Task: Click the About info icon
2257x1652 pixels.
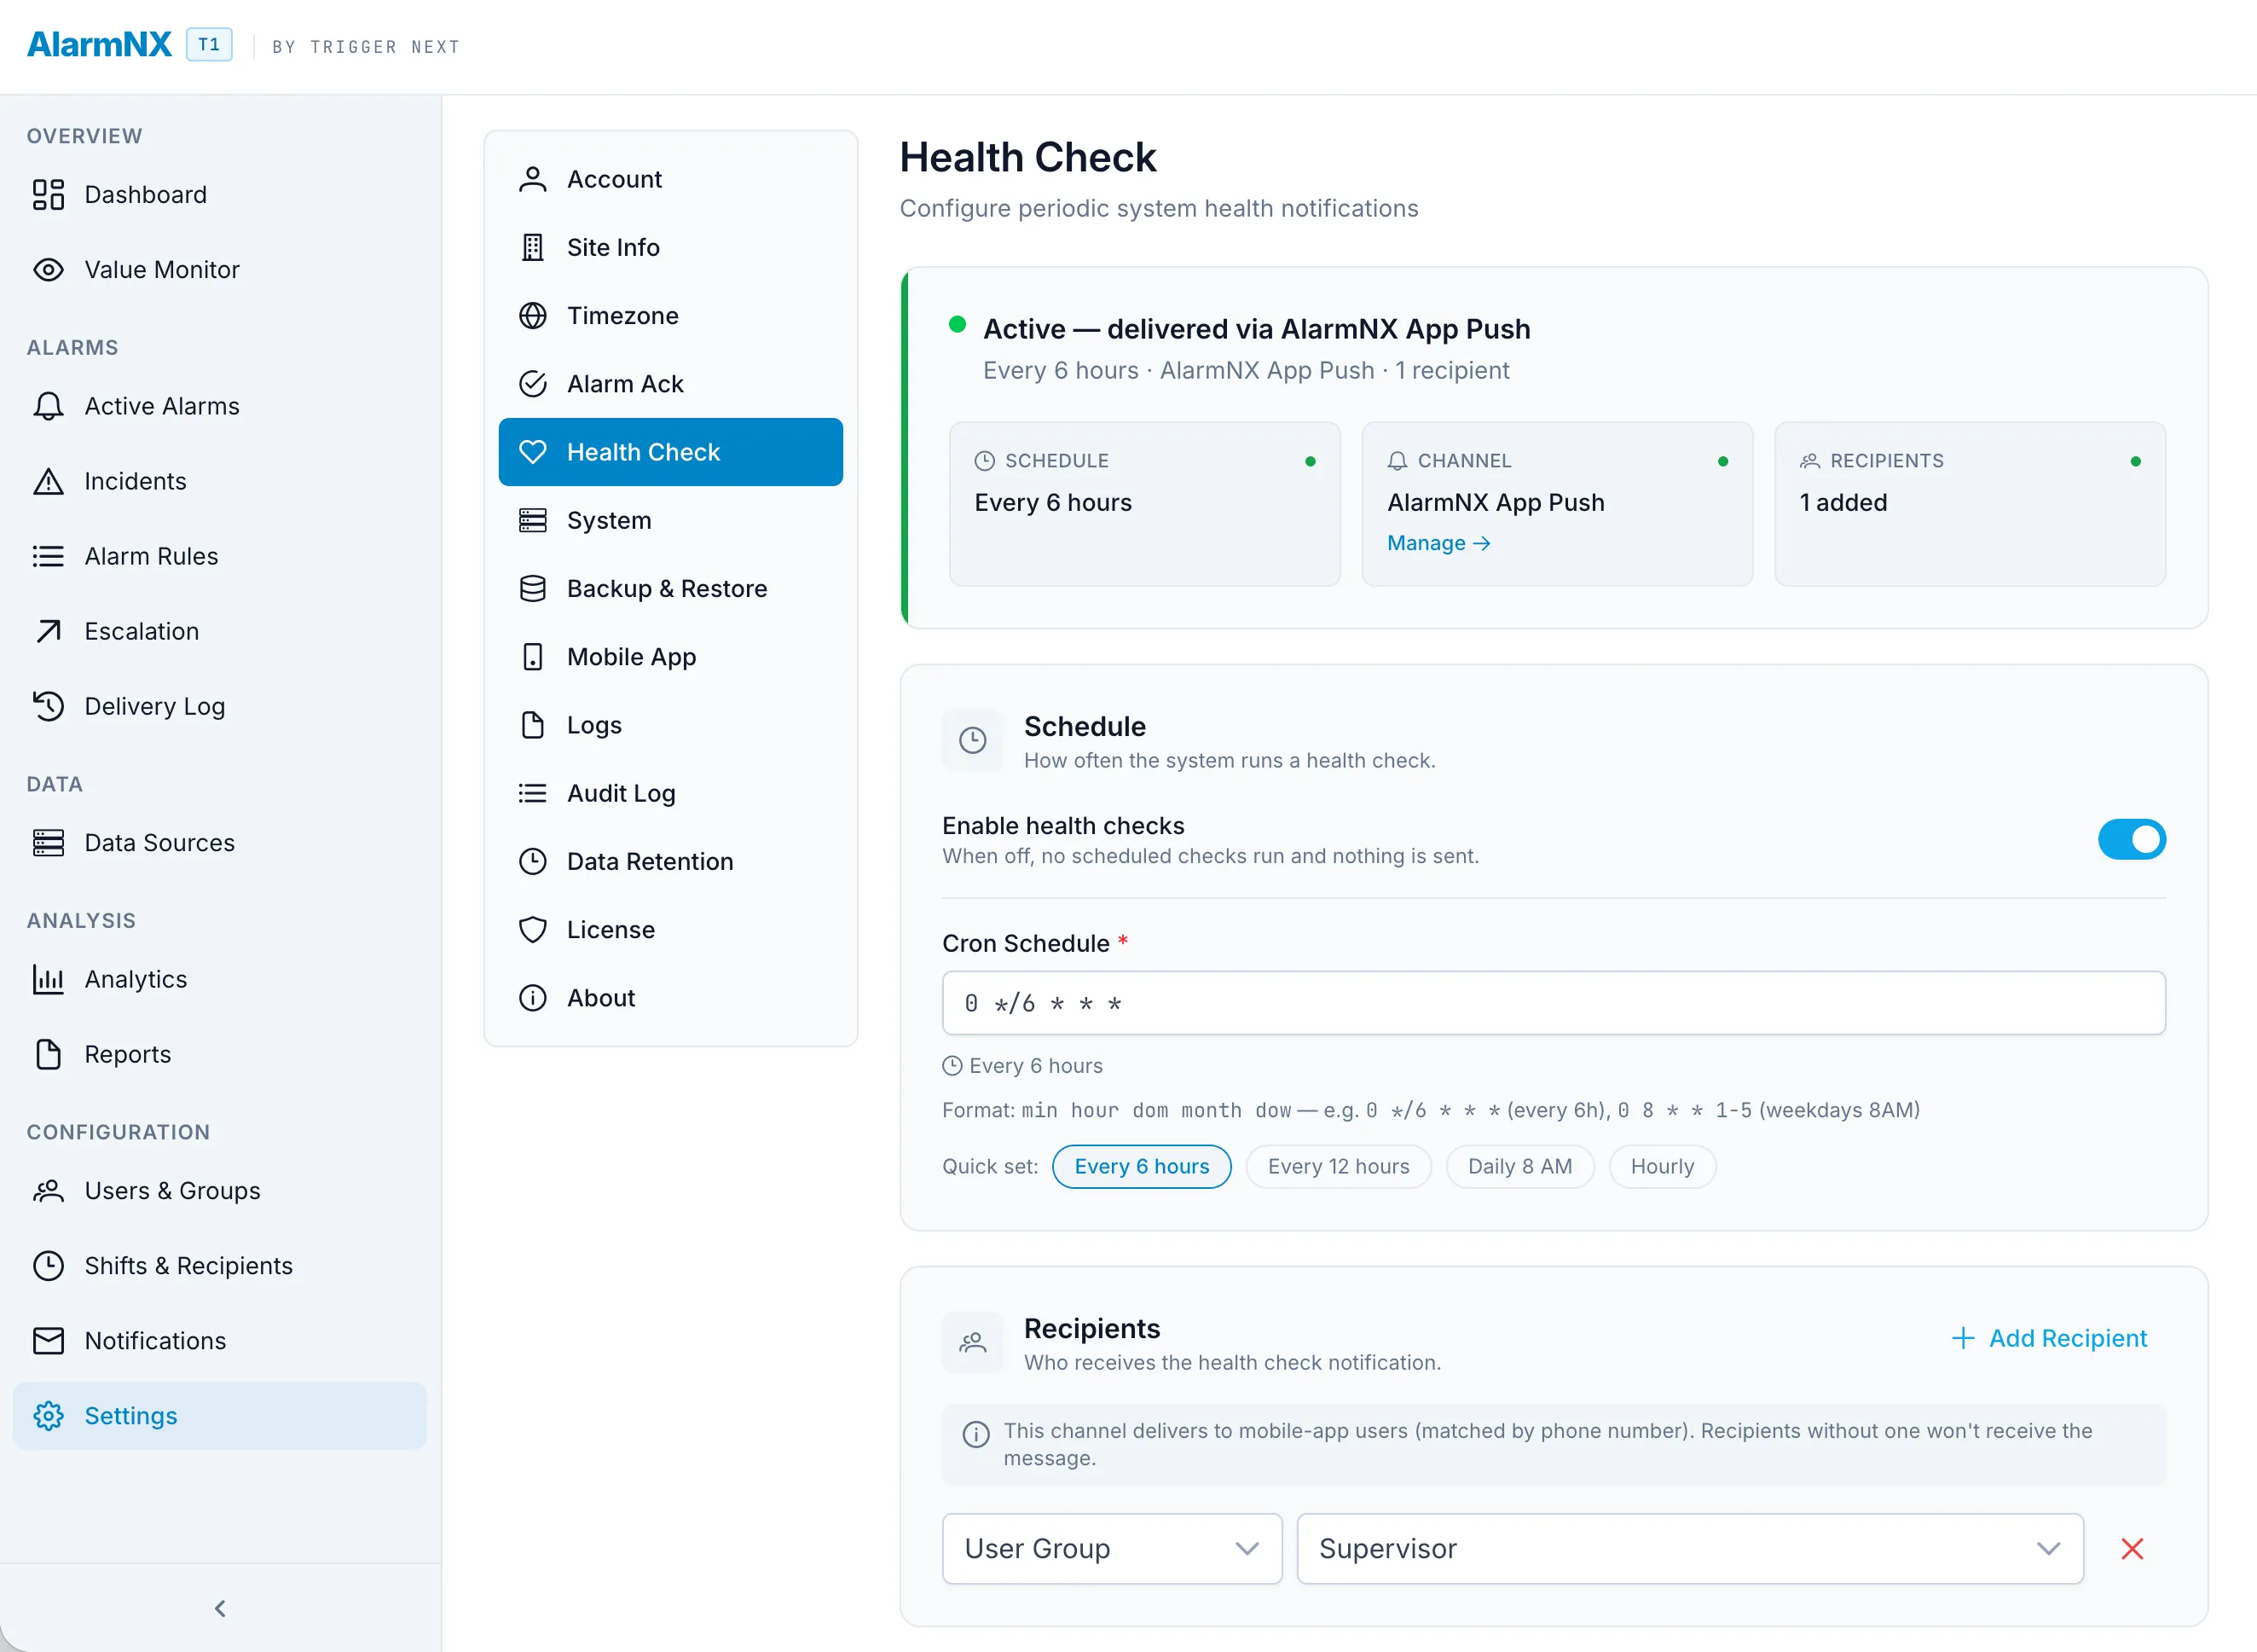Action: tap(533, 998)
